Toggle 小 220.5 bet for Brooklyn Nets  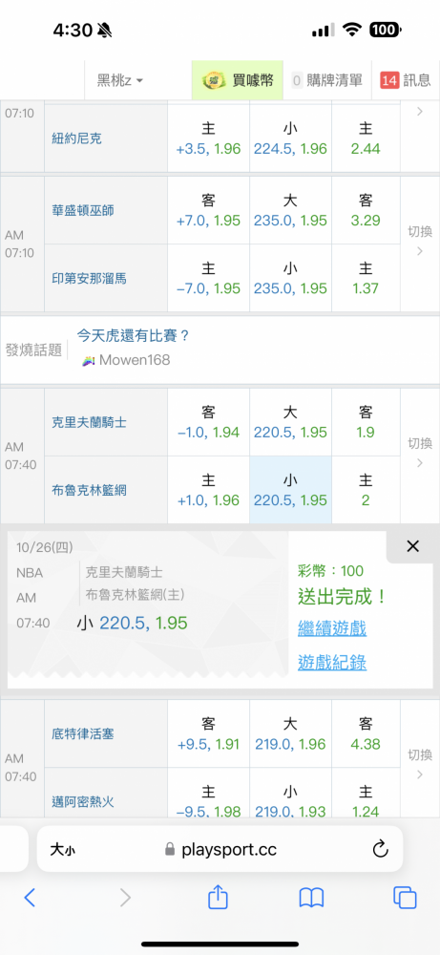291,490
